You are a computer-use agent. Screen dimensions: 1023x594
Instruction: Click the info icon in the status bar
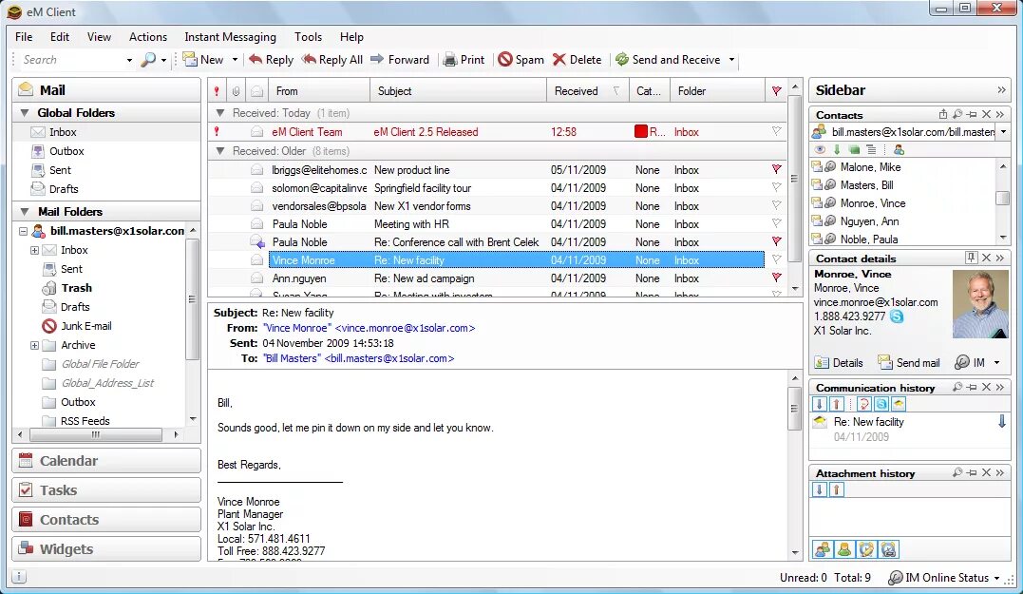tap(19, 576)
